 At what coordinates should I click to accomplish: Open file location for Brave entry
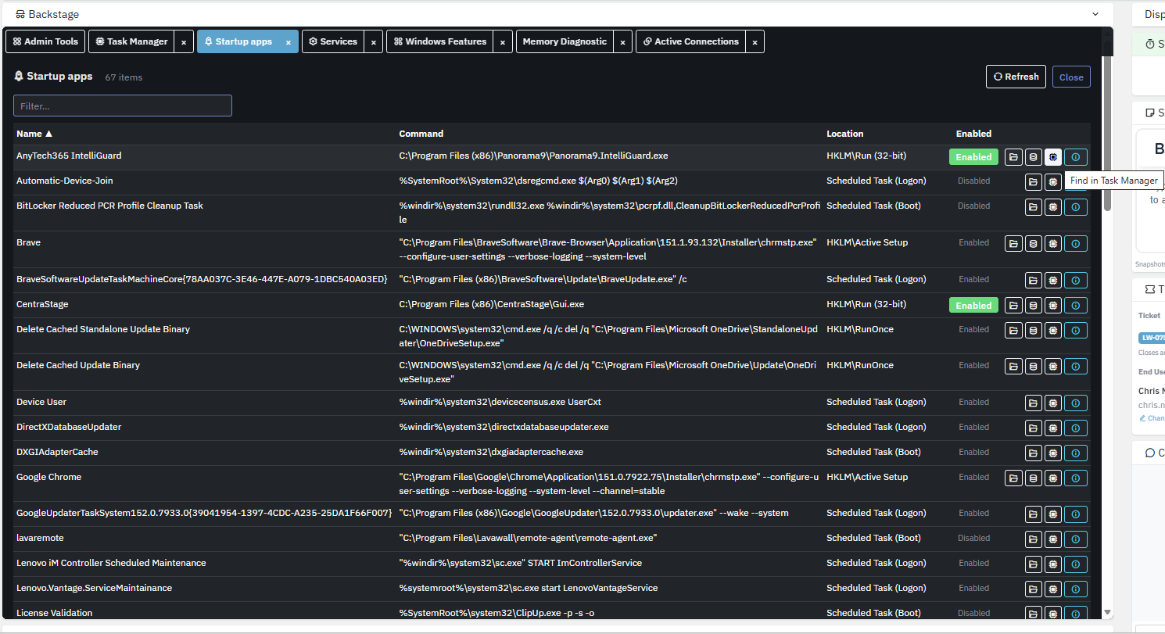[1013, 243]
